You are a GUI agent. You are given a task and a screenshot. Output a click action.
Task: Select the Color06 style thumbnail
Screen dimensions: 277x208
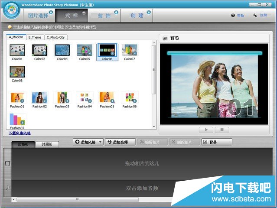107,52
